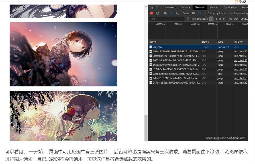
Task: Click the page scrollbar thumb beside DevTools
Action: click(x=146, y=128)
